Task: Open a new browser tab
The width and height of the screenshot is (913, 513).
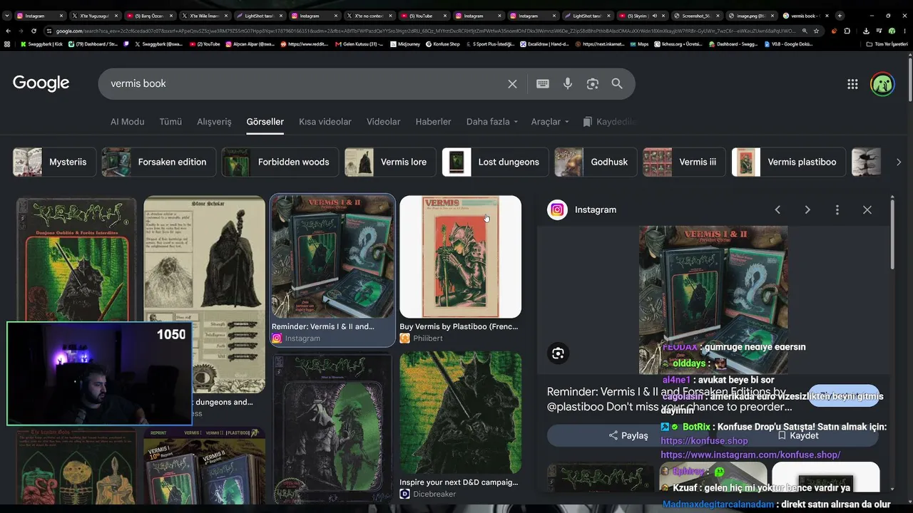Action: (x=840, y=16)
